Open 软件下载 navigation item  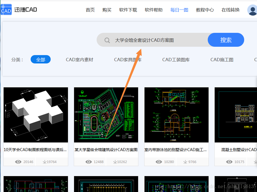pos(128,10)
